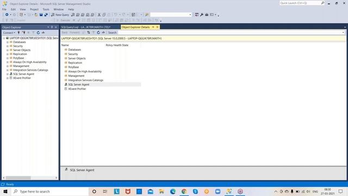Click the Open File icon in toolbar
Viewport: 348px width, 196px height.
(36, 15)
